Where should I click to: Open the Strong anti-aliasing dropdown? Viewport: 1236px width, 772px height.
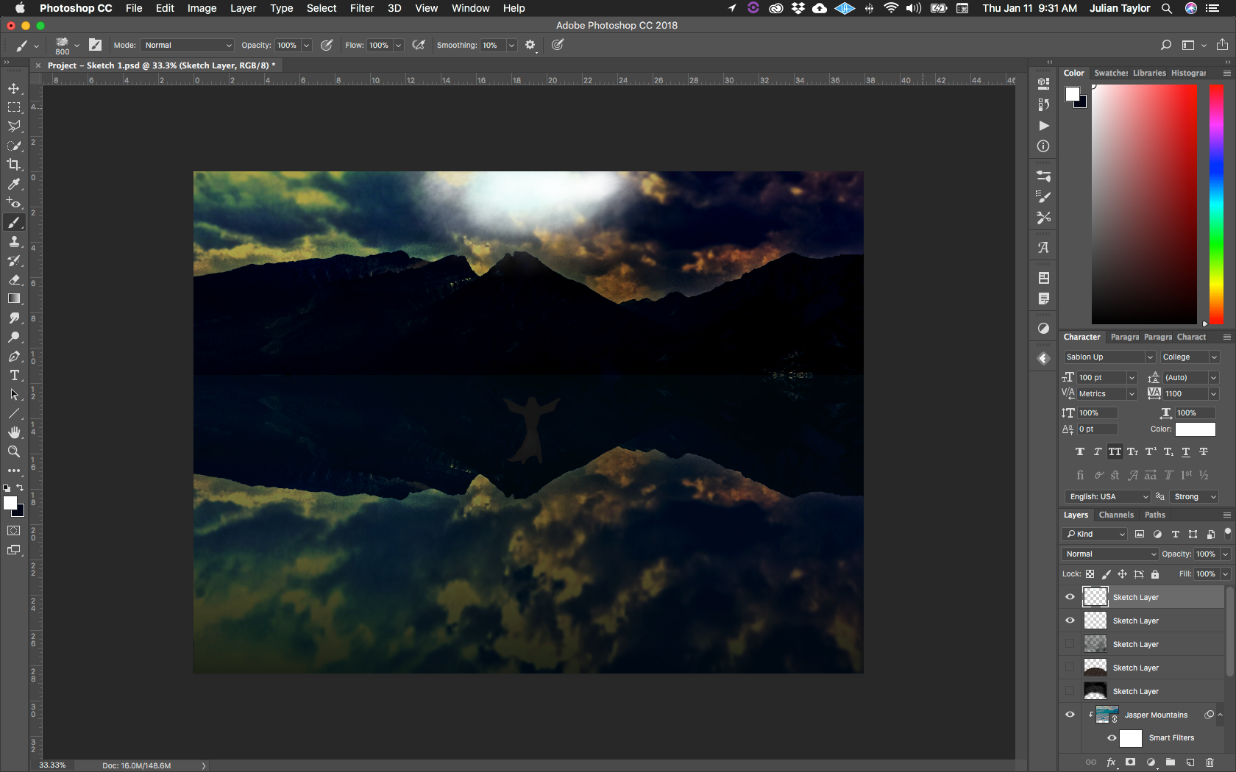1194,497
